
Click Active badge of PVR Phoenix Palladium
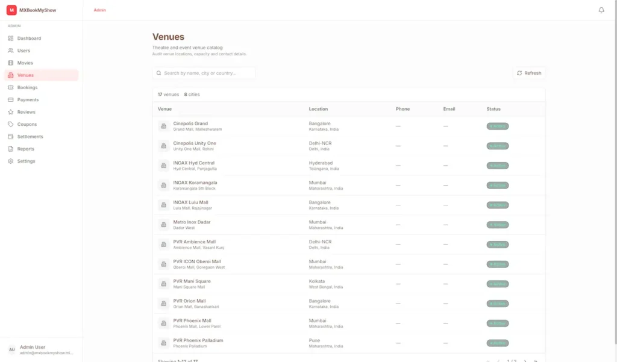[497, 343]
